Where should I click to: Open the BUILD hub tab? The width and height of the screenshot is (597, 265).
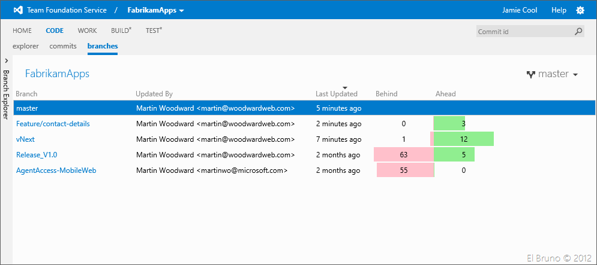[x=121, y=31]
